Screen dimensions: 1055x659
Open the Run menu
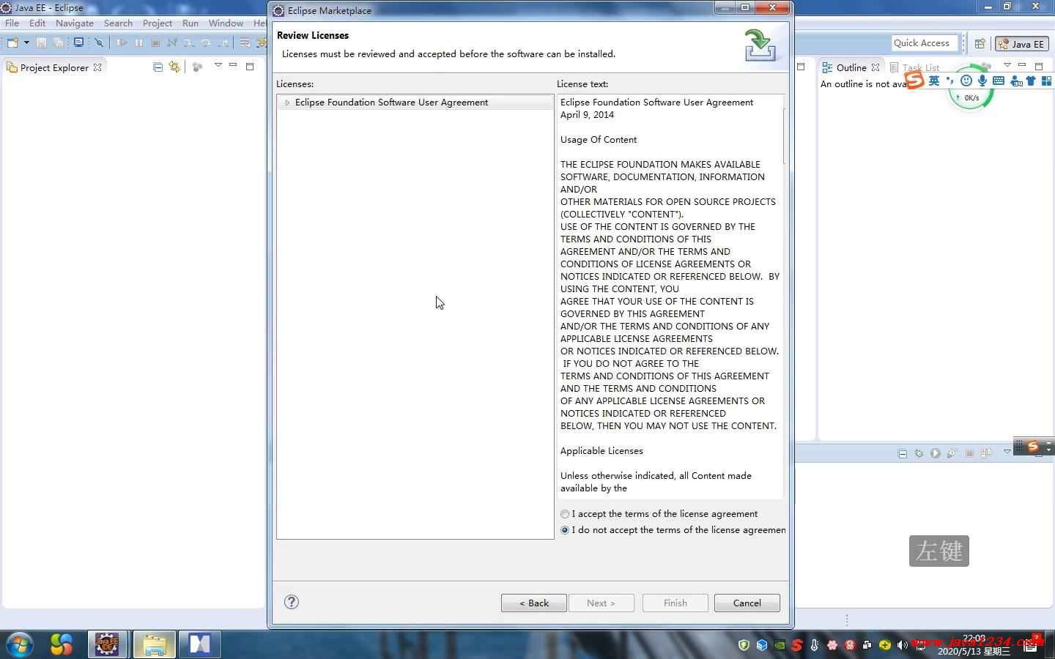click(190, 23)
